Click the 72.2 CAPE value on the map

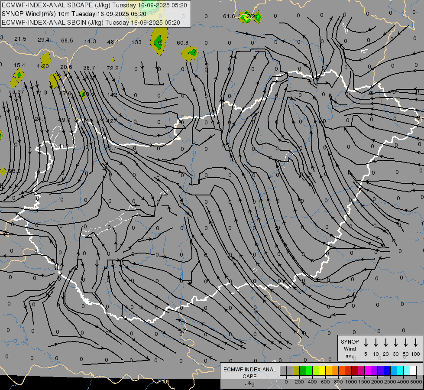(113, 68)
